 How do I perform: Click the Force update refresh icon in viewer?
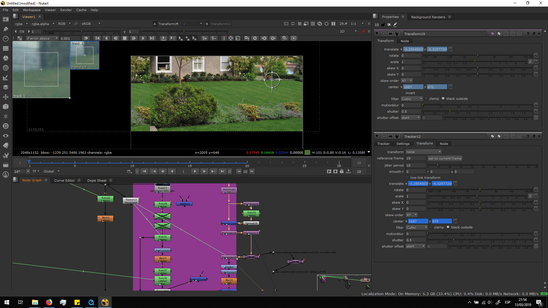click(x=320, y=24)
